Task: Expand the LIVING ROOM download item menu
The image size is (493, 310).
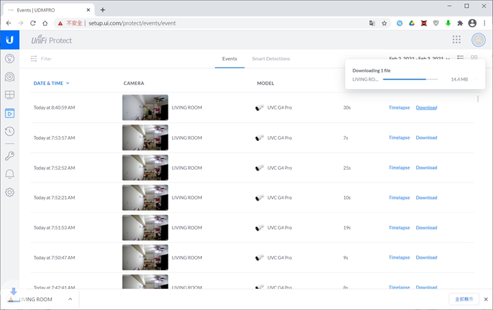Action: tap(70, 299)
